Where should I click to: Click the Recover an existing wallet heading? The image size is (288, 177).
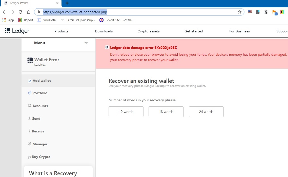pos(141,81)
